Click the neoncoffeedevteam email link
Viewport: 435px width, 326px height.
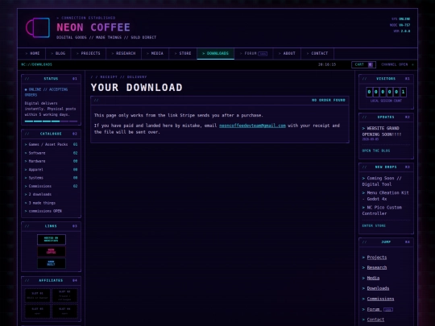click(x=252, y=126)
